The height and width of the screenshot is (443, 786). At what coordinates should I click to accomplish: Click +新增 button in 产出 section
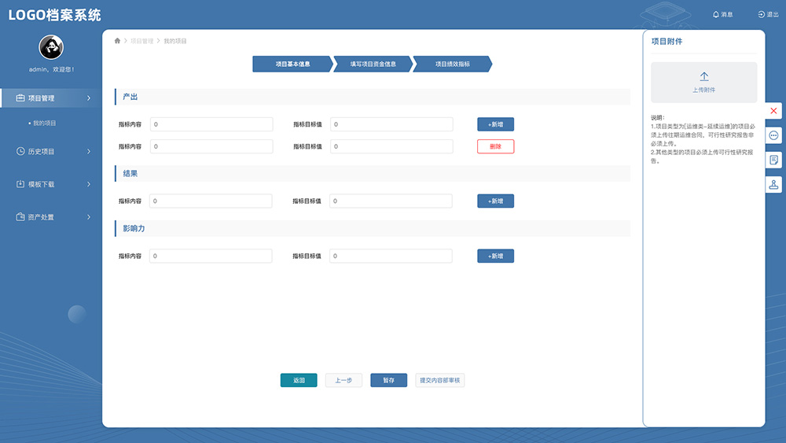(495, 124)
